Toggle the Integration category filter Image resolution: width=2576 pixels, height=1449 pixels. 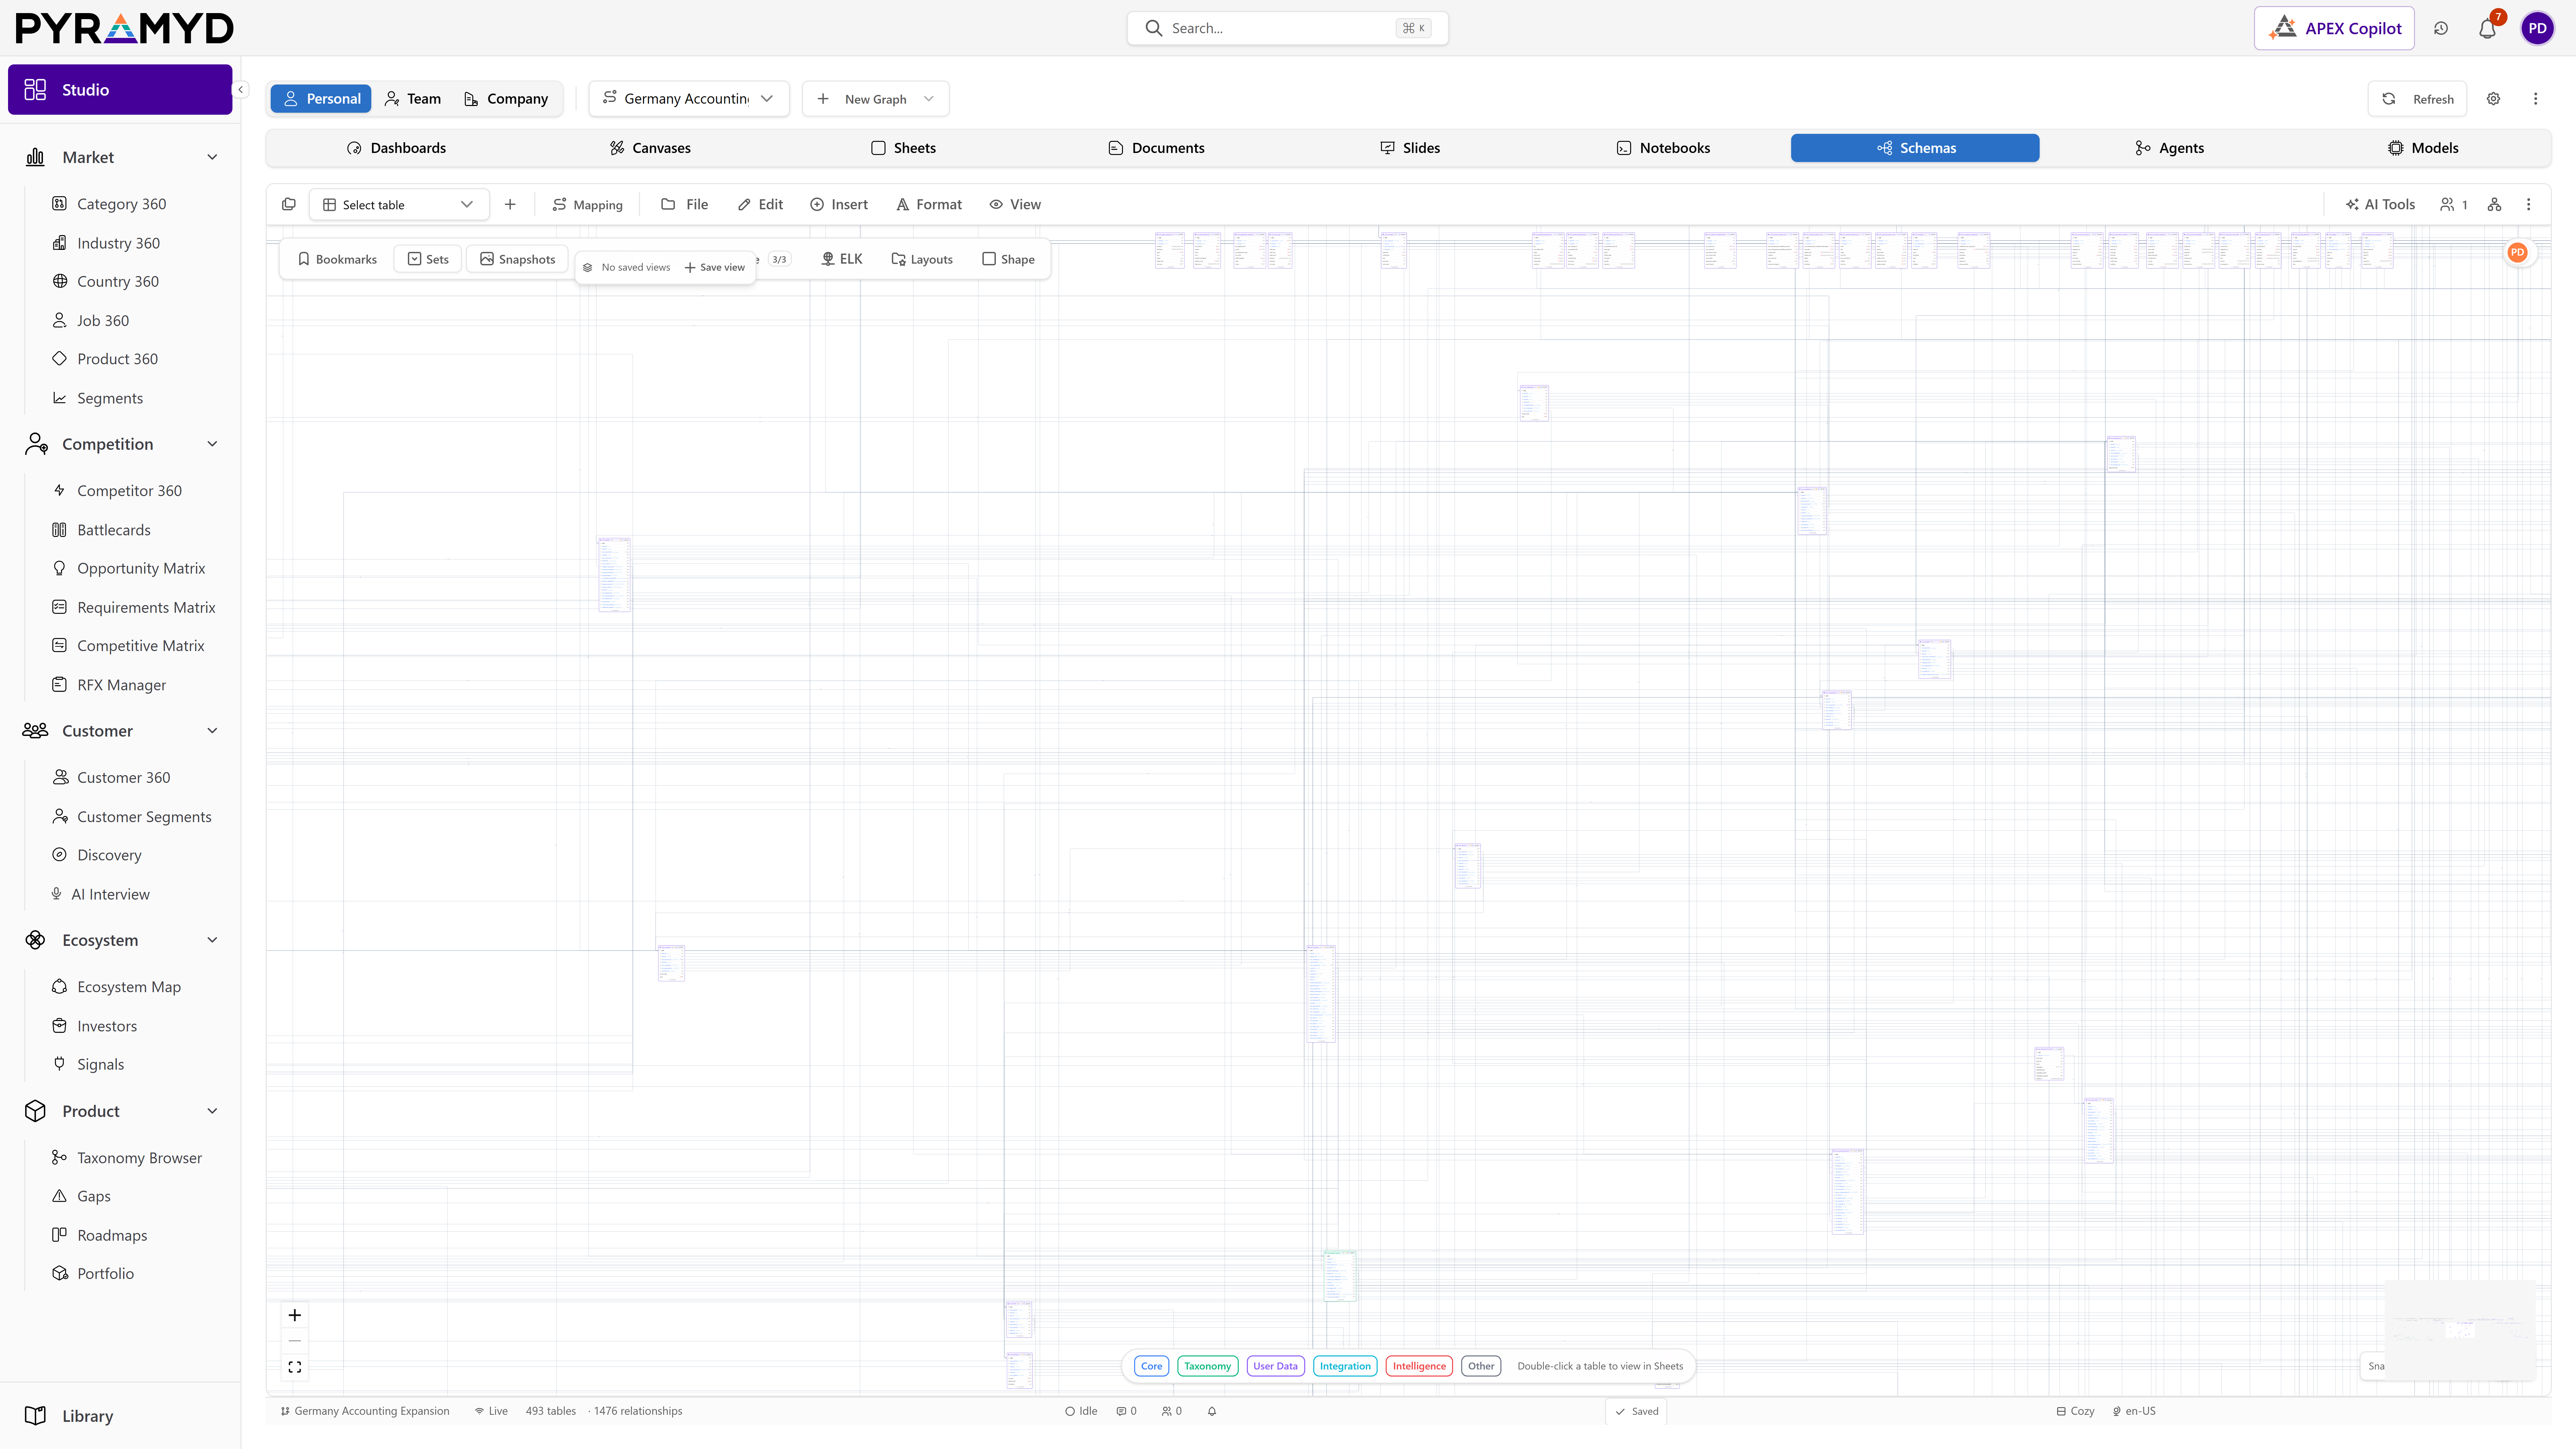point(1345,1366)
